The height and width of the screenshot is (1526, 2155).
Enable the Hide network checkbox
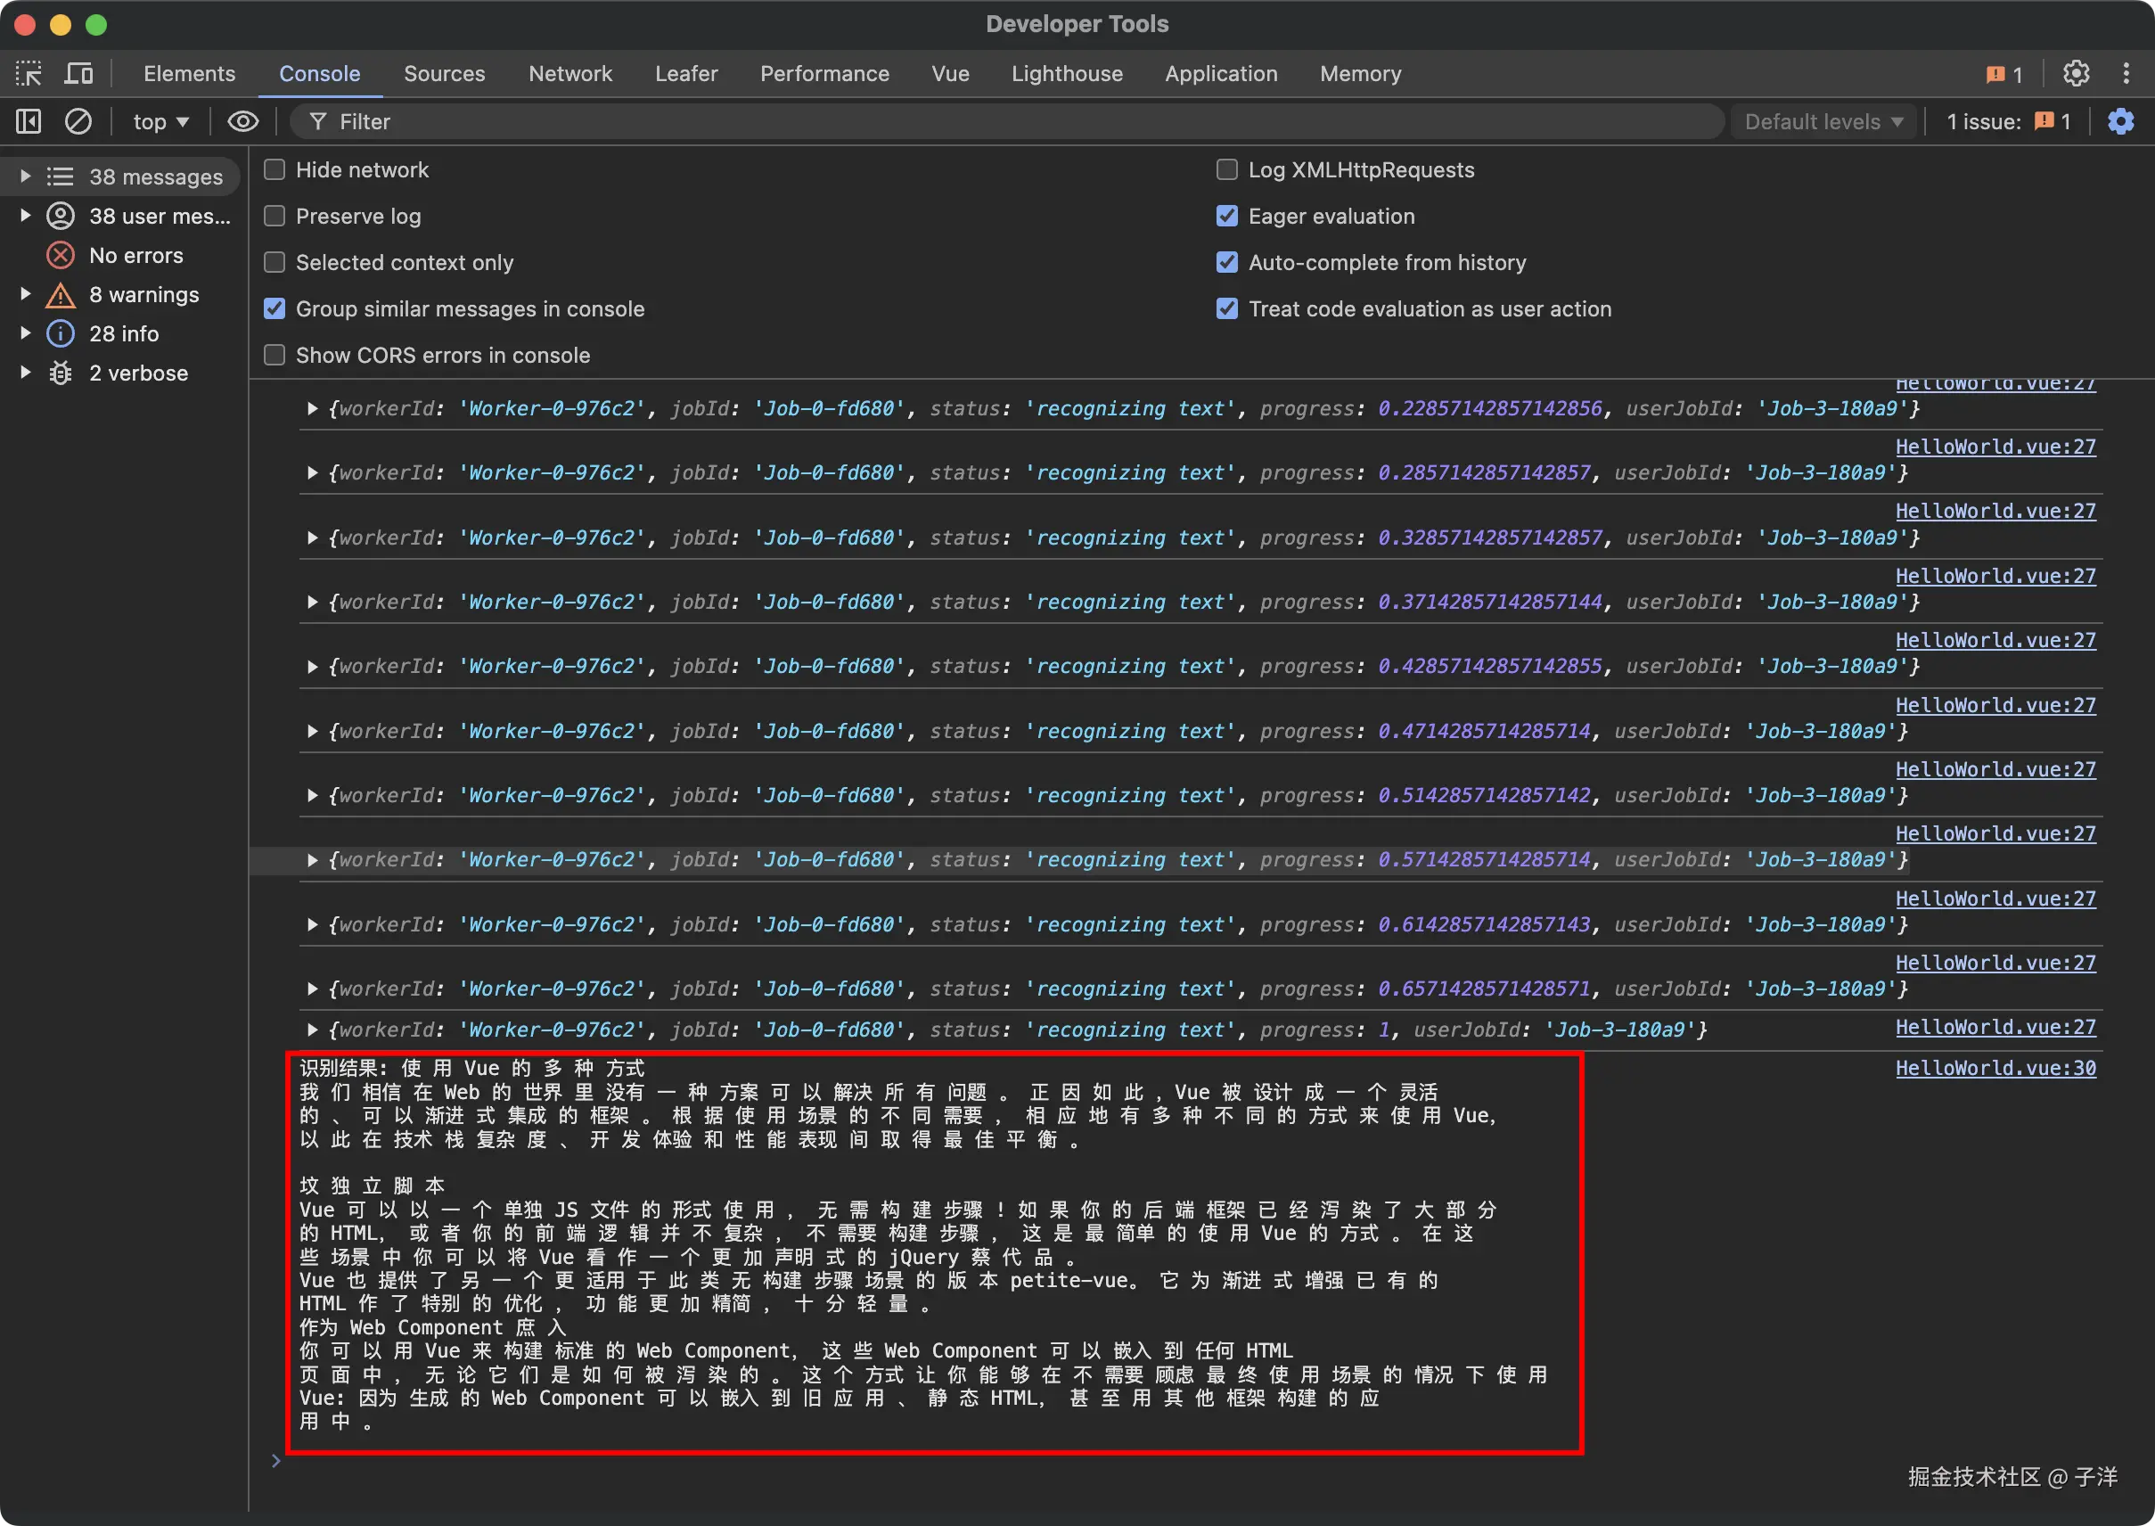[x=274, y=170]
